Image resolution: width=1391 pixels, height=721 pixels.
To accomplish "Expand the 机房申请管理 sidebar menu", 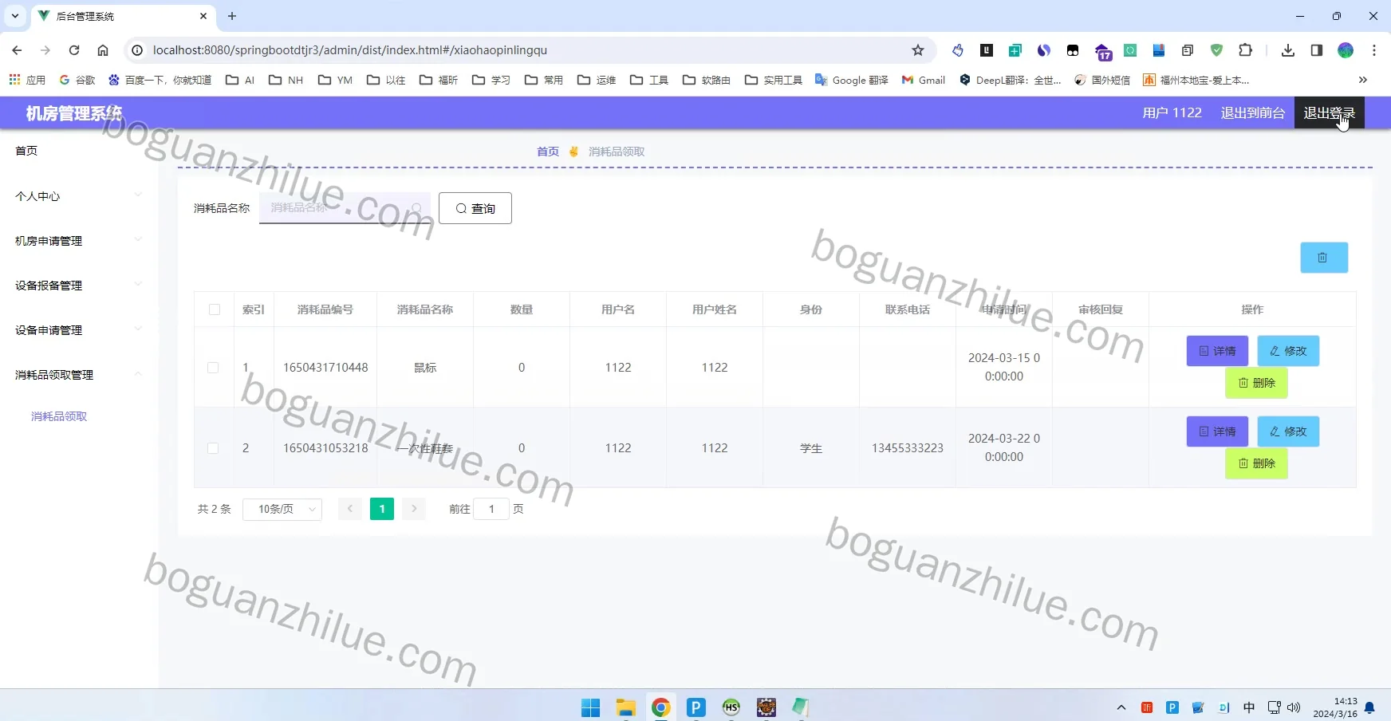I will coord(79,240).
